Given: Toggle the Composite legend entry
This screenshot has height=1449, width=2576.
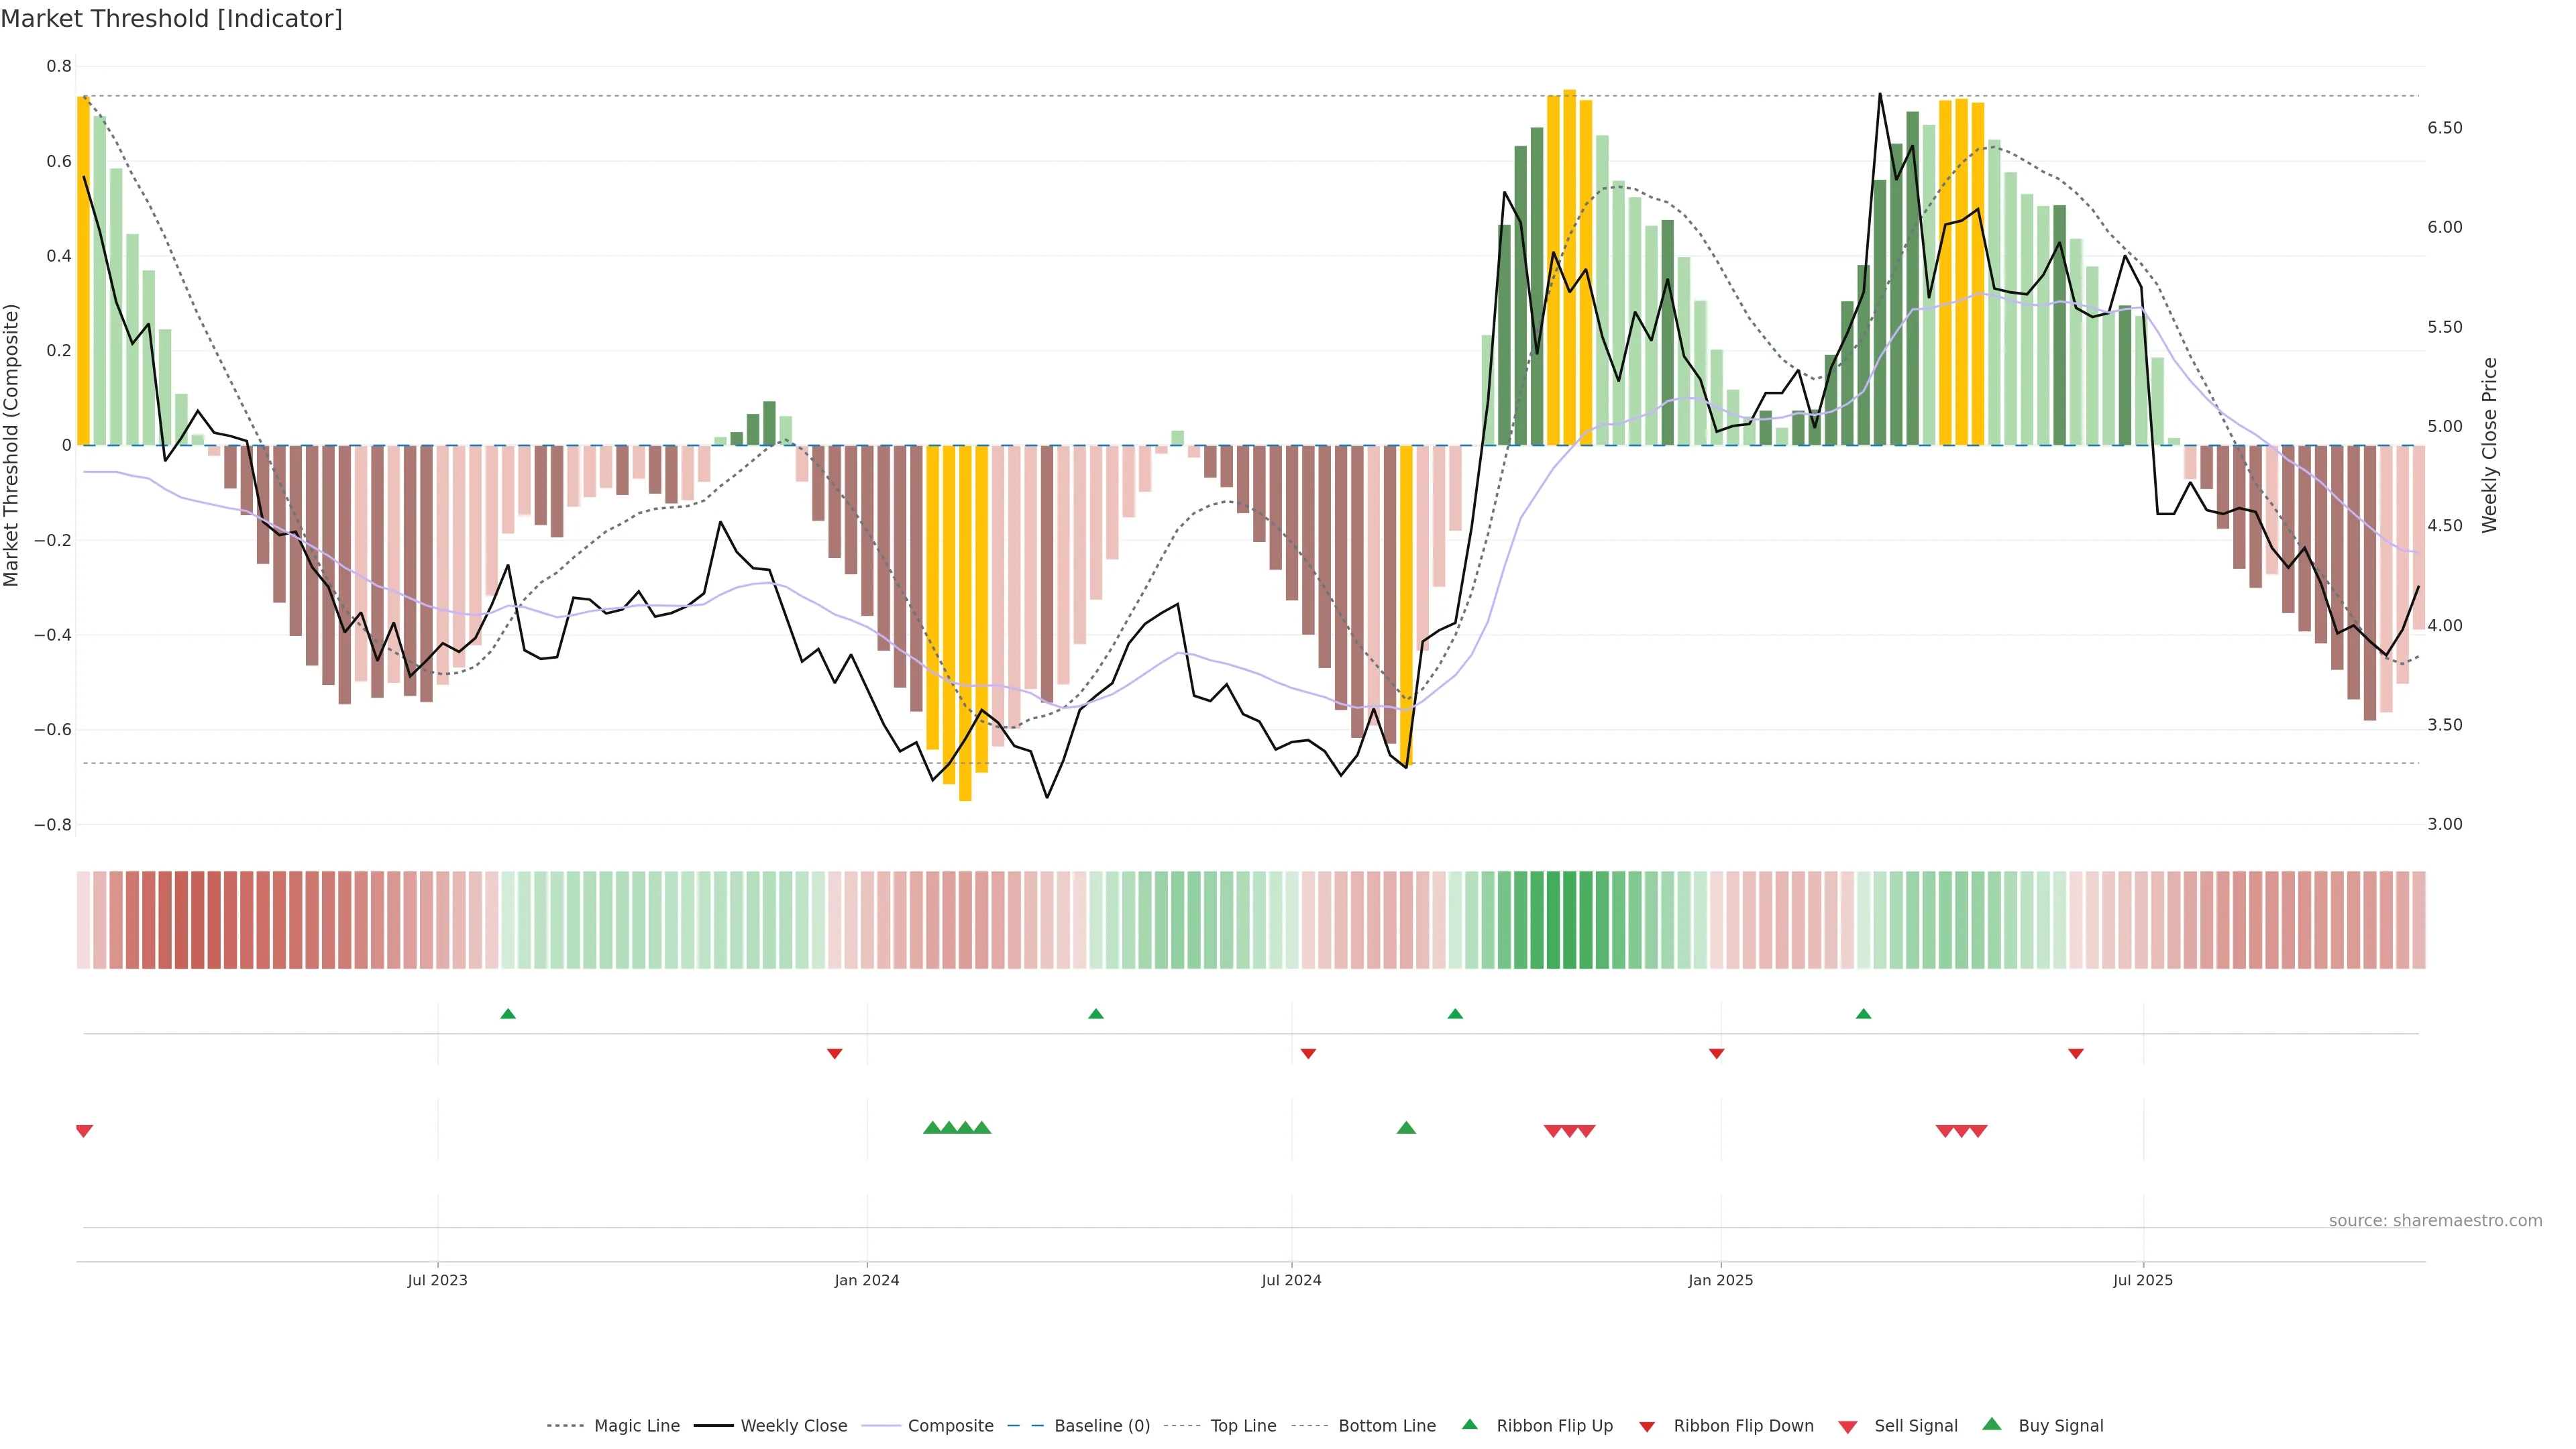Looking at the screenshot, I should [950, 1426].
